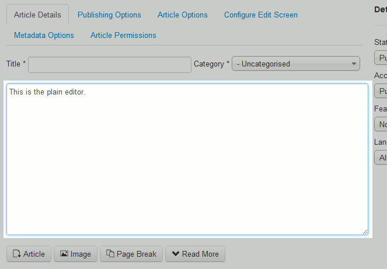The height and width of the screenshot is (269, 387).
Task: Go to the Metadata Options tab
Action: coord(44,36)
